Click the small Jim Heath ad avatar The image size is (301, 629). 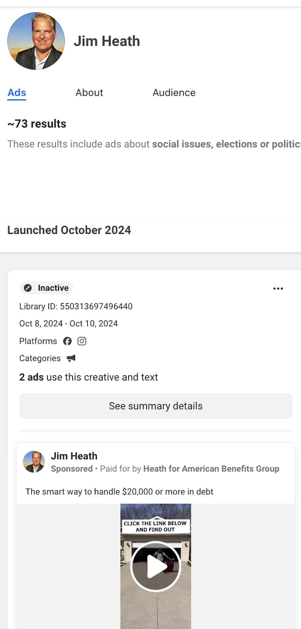coord(34,462)
